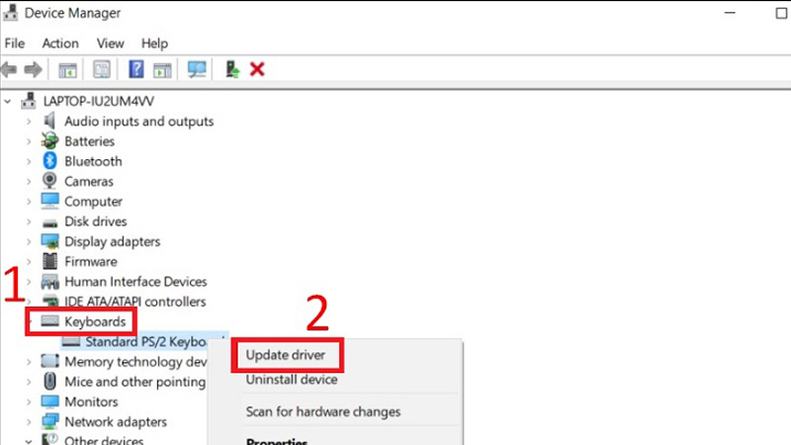Collapse the LAPTOP-IU2UM4VV root node
The image size is (791, 445).
point(9,101)
